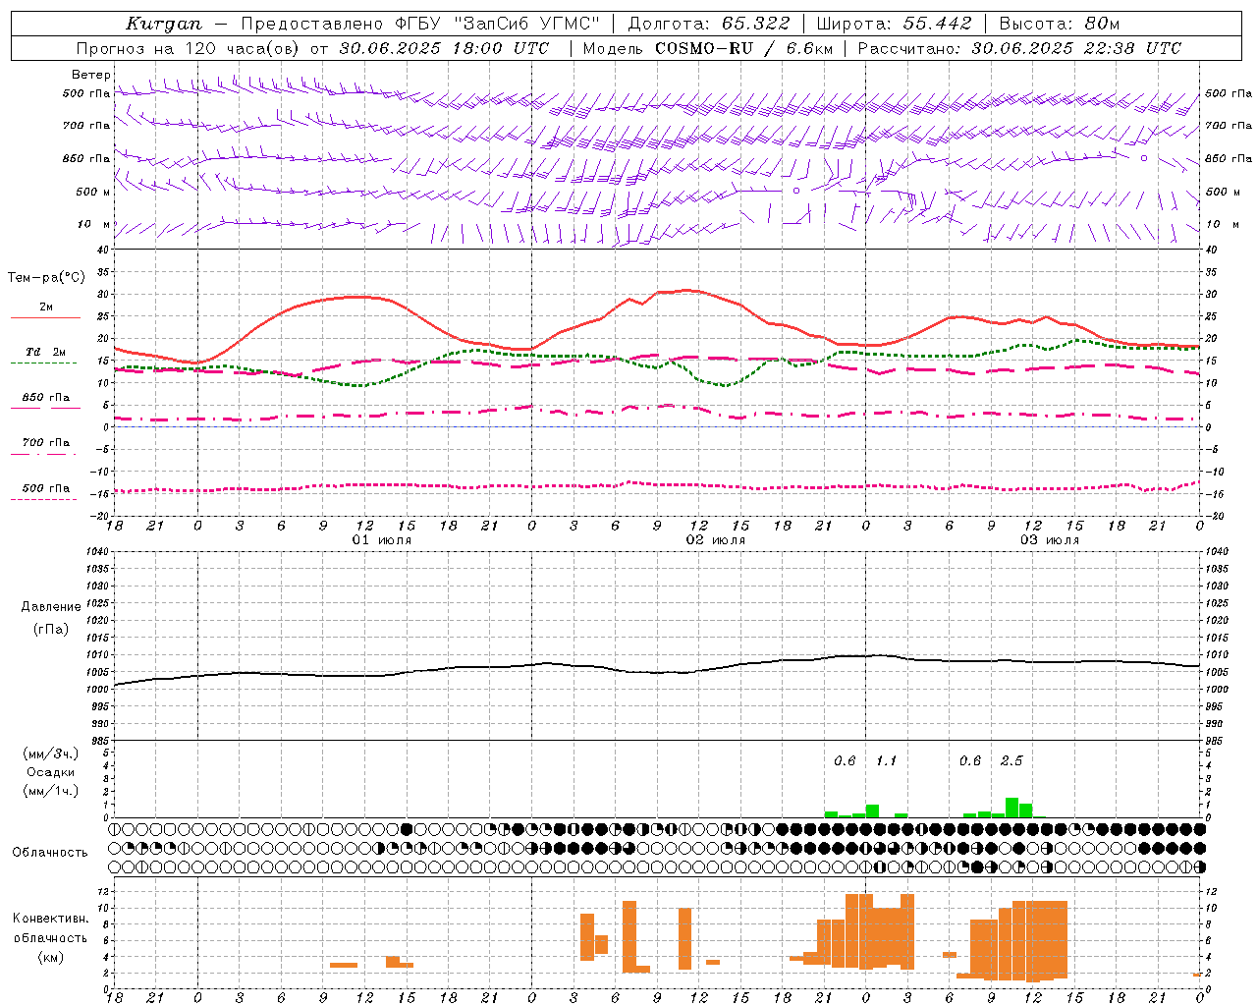Click the 'Конвективн.' convective cloud label
This screenshot has width=1257, height=1006.
51,919
